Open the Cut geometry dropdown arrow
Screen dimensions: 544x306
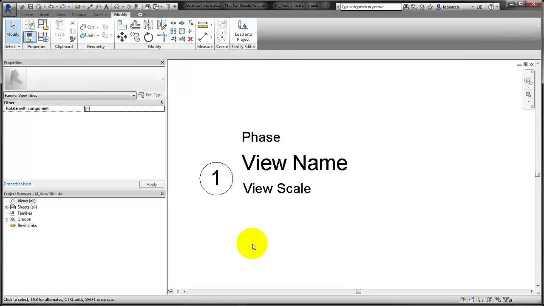point(97,27)
